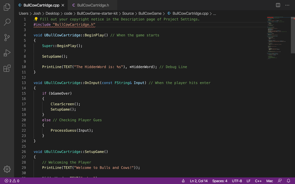This screenshot has height=184, width=295.
Task: Click the "// When the player hits enter" comment
Action: tap(179, 83)
